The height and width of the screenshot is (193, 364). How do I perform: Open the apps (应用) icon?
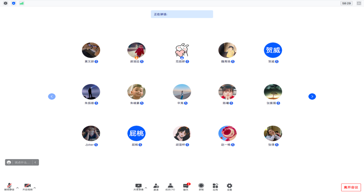coord(215,187)
